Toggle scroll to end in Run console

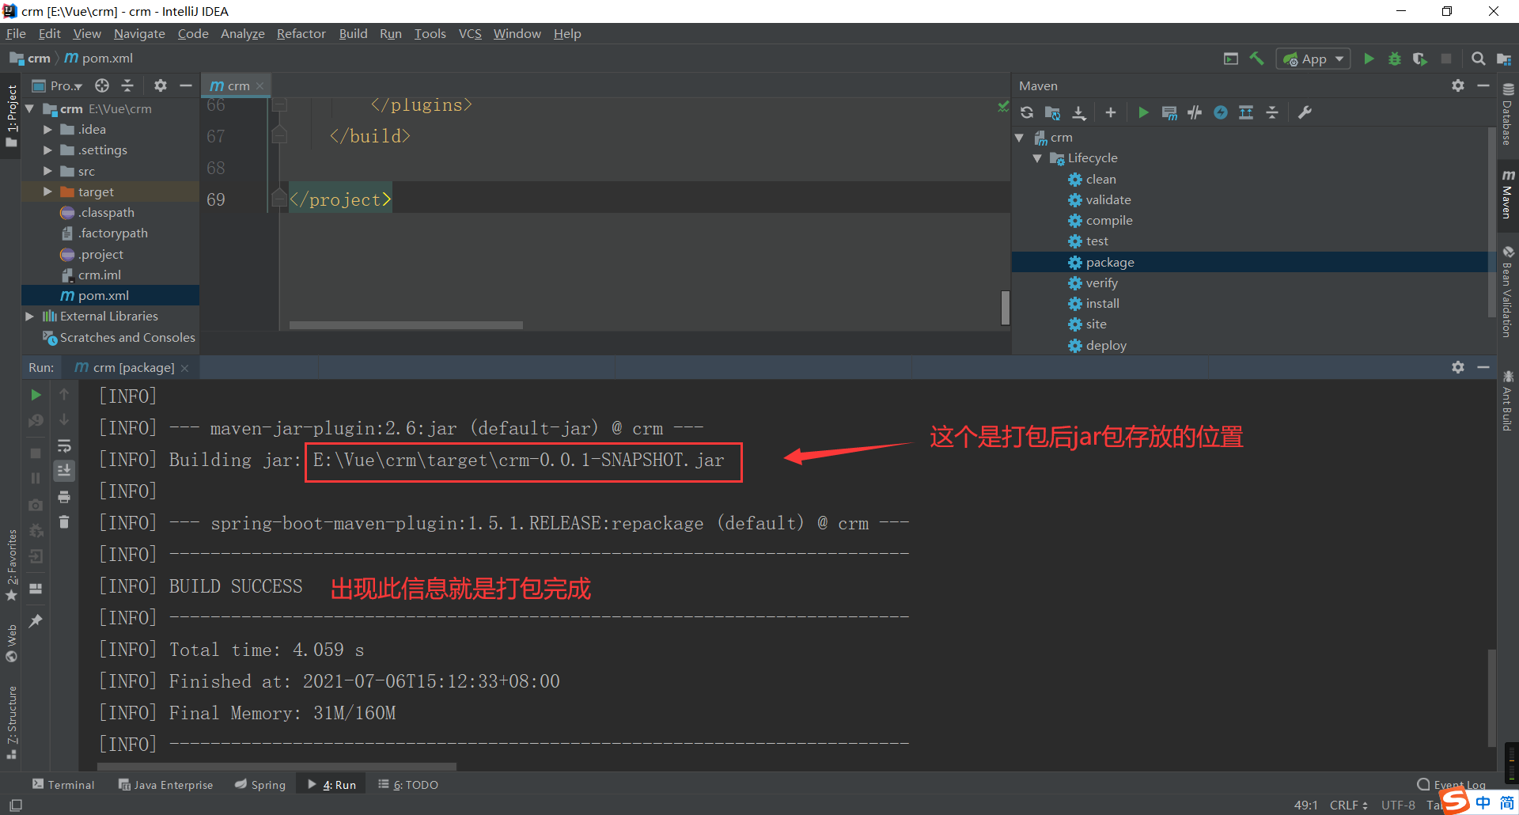pyautogui.click(x=64, y=471)
